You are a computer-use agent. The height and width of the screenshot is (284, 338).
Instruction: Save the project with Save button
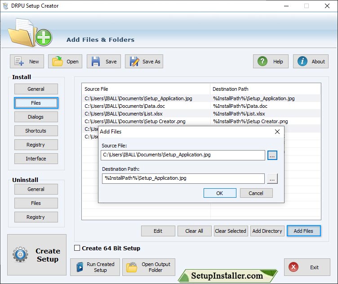104,62
